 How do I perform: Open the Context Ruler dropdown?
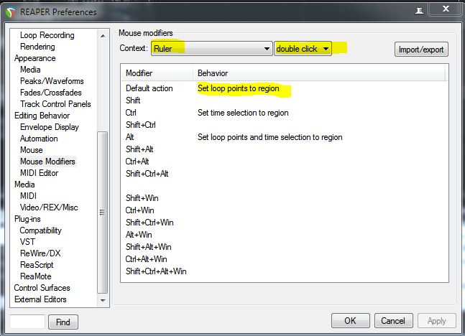pyautogui.click(x=211, y=49)
